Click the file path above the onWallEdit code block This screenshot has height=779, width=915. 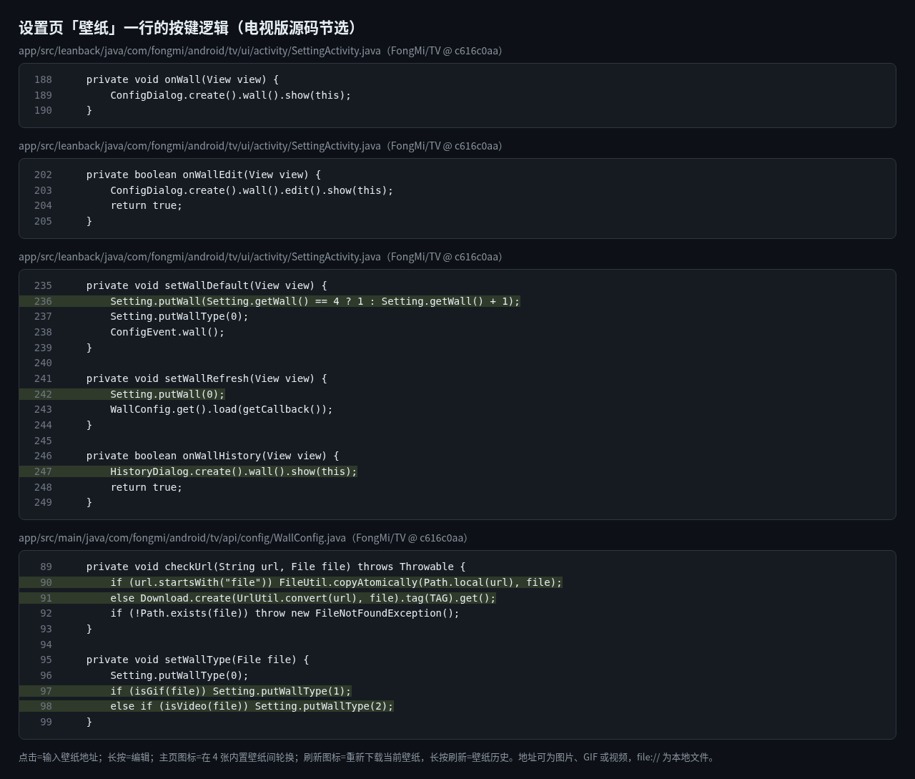[x=260, y=146]
